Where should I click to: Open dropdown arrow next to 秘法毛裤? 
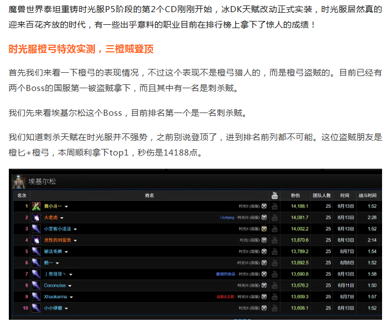[x=66, y=252]
